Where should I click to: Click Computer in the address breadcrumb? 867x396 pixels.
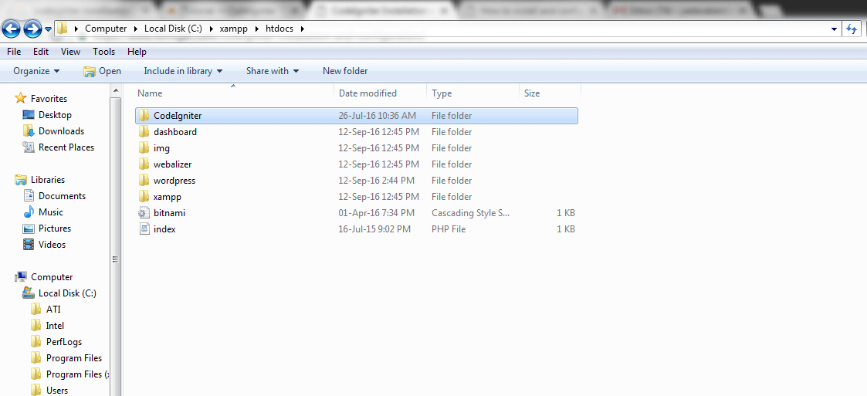(106, 29)
